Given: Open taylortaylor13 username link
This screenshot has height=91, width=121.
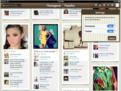Looking at the screenshot, I should (15, 60).
